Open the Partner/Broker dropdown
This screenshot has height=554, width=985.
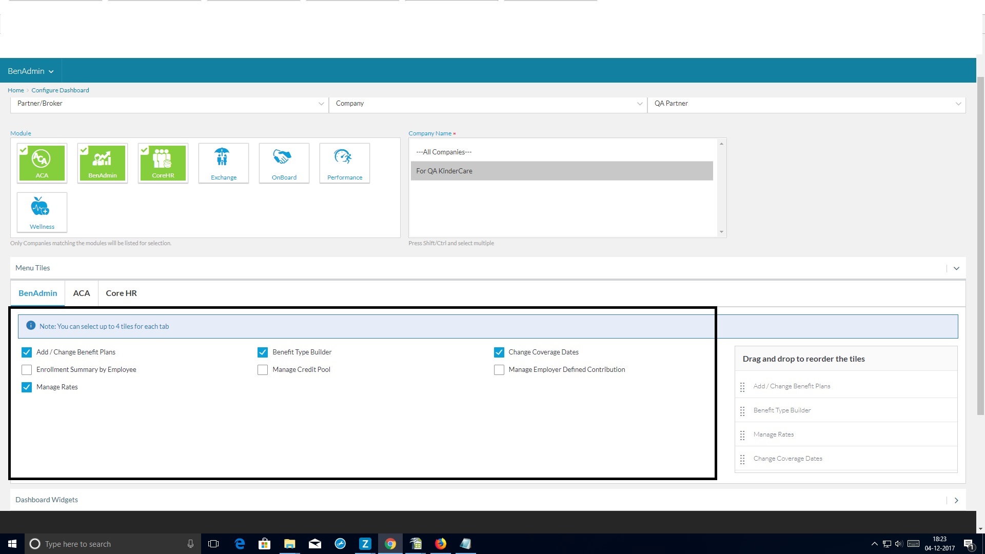click(x=169, y=104)
